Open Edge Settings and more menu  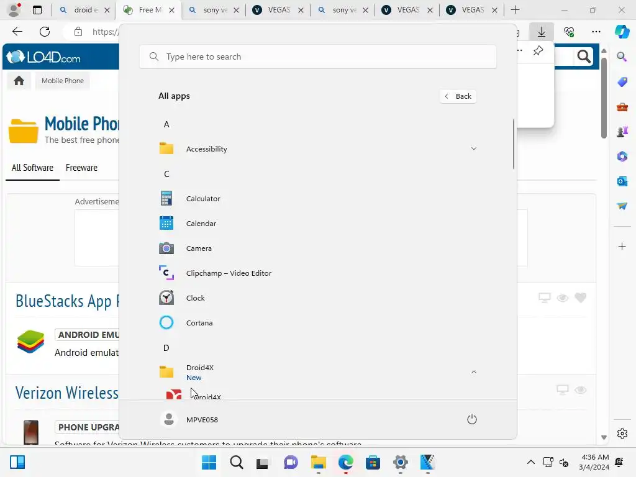click(596, 32)
